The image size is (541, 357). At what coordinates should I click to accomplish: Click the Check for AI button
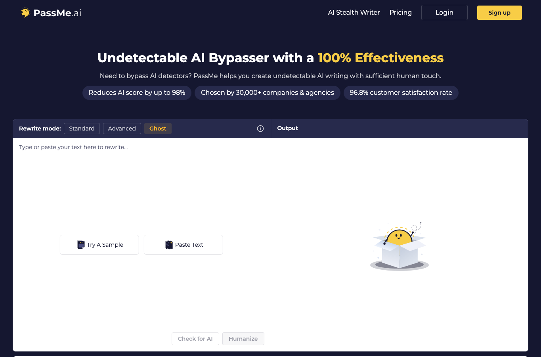195,339
